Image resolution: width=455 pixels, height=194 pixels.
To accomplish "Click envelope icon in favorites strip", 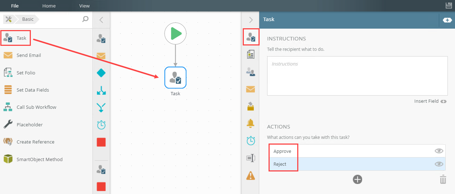I will [101, 56].
